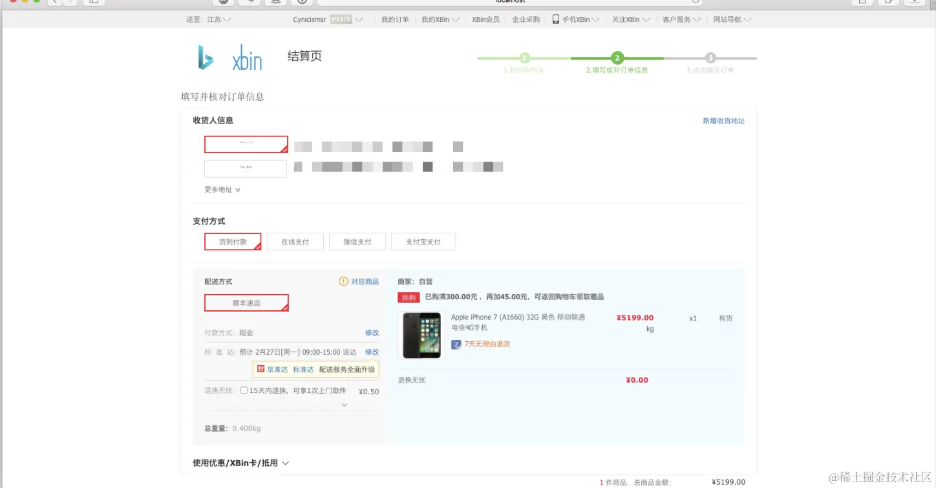Click the 已购满300.00元 promotion text
Screen dimensions: 936x488
515,297
